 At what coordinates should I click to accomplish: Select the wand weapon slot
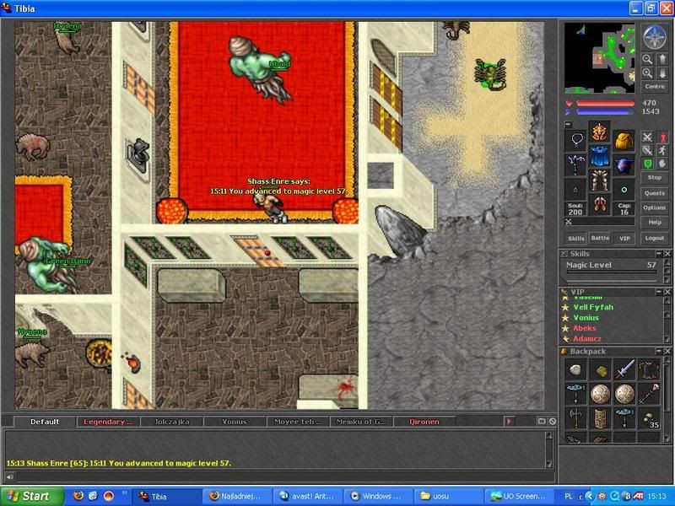[x=575, y=164]
